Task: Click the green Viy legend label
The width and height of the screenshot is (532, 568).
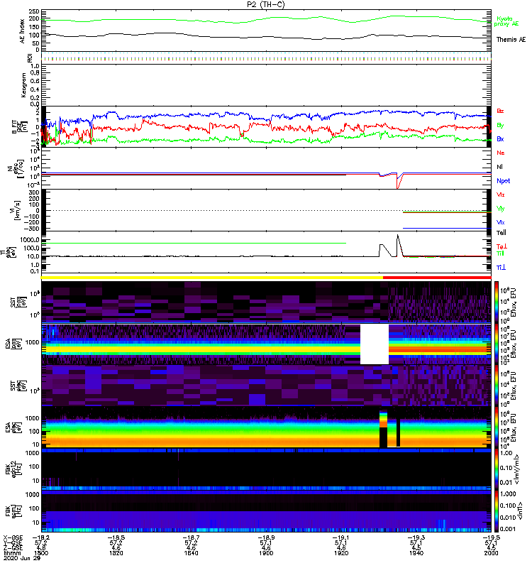Action: pyautogui.click(x=500, y=209)
